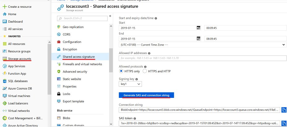Click the CORS icon
This screenshot has height=127, width=287.
59,34
